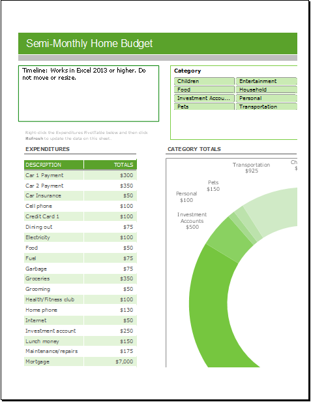Select the Cell phone description cell
The height and width of the screenshot is (402, 311).
53,206
